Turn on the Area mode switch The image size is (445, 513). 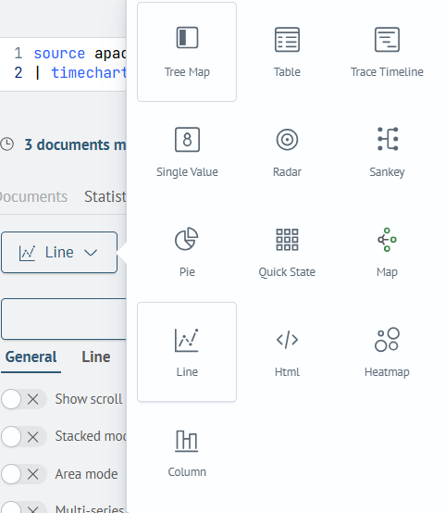[x=23, y=474]
